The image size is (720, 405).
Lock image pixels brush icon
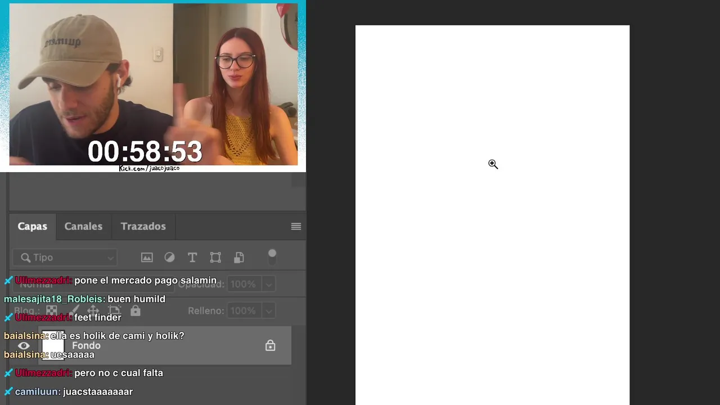click(73, 310)
